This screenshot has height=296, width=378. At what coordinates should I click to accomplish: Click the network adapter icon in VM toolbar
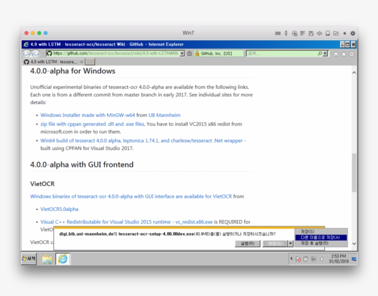302,33
